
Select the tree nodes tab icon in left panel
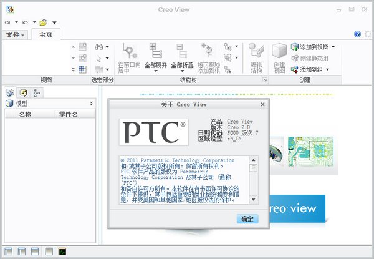click(x=37, y=93)
